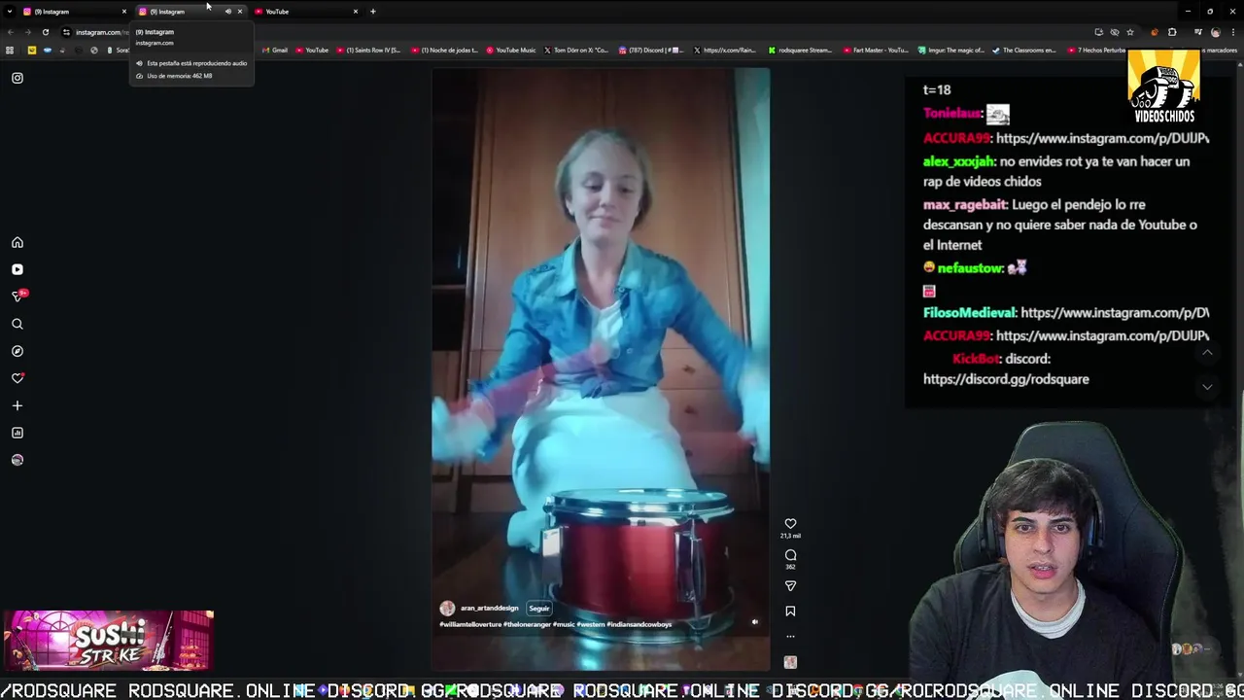
Task: Close the YouTube tab
Action: coord(355,12)
